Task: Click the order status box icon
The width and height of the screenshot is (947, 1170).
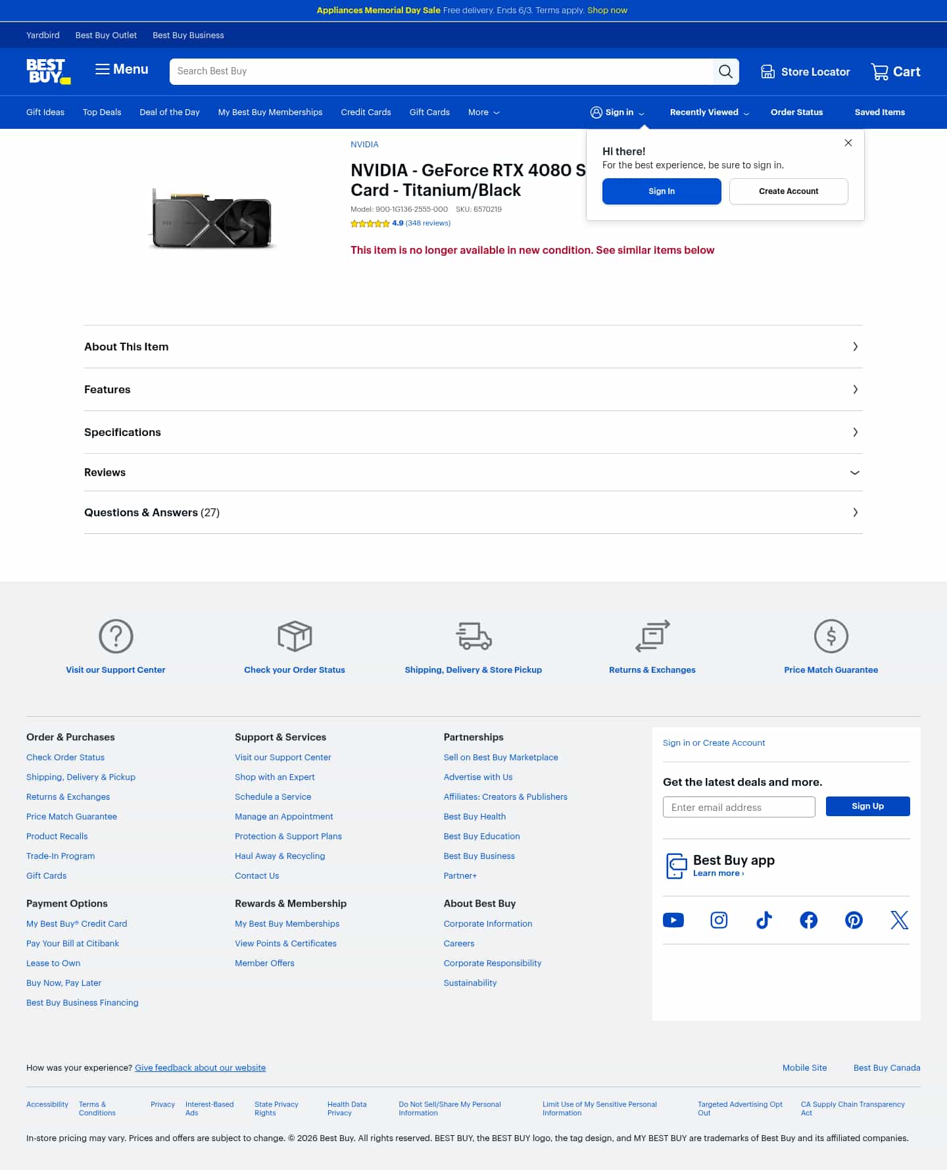Action: tap(295, 636)
